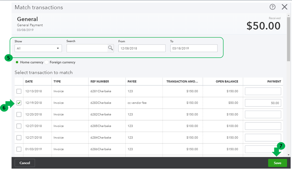Click the search magnifier icon
Screen dimensions: 292x170
tap(110, 48)
